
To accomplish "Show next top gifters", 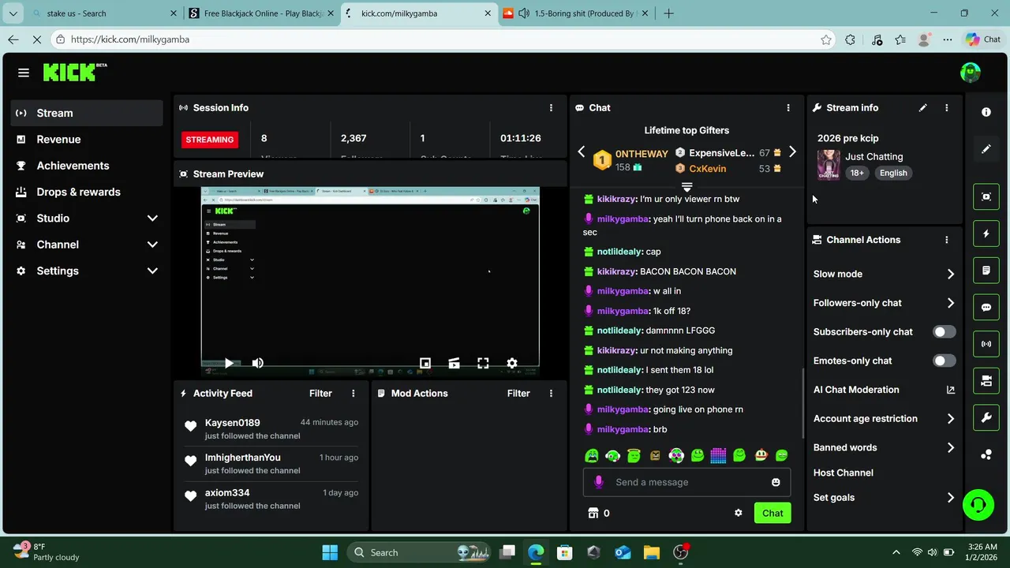I will (x=792, y=152).
